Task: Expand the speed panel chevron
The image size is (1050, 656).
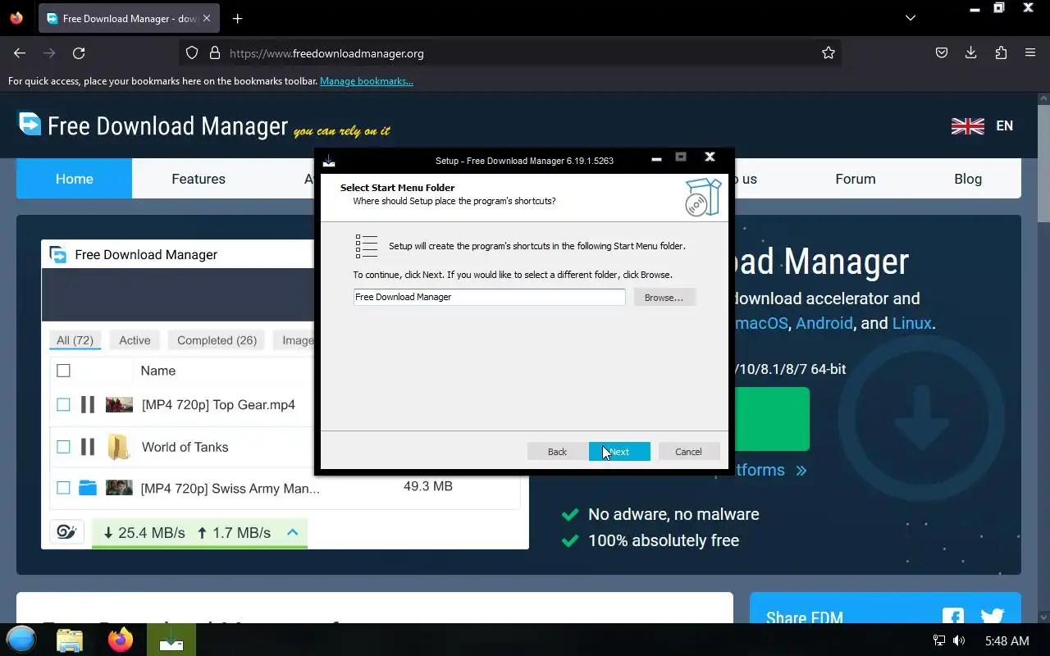Action: click(x=292, y=532)
